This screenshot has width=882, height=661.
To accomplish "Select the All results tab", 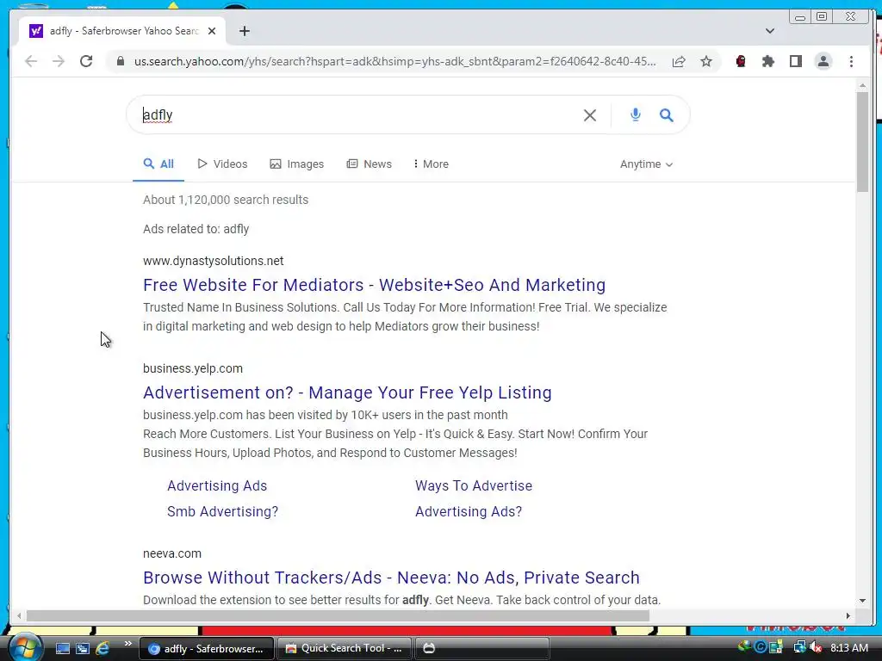I will (x=158, y=164).
